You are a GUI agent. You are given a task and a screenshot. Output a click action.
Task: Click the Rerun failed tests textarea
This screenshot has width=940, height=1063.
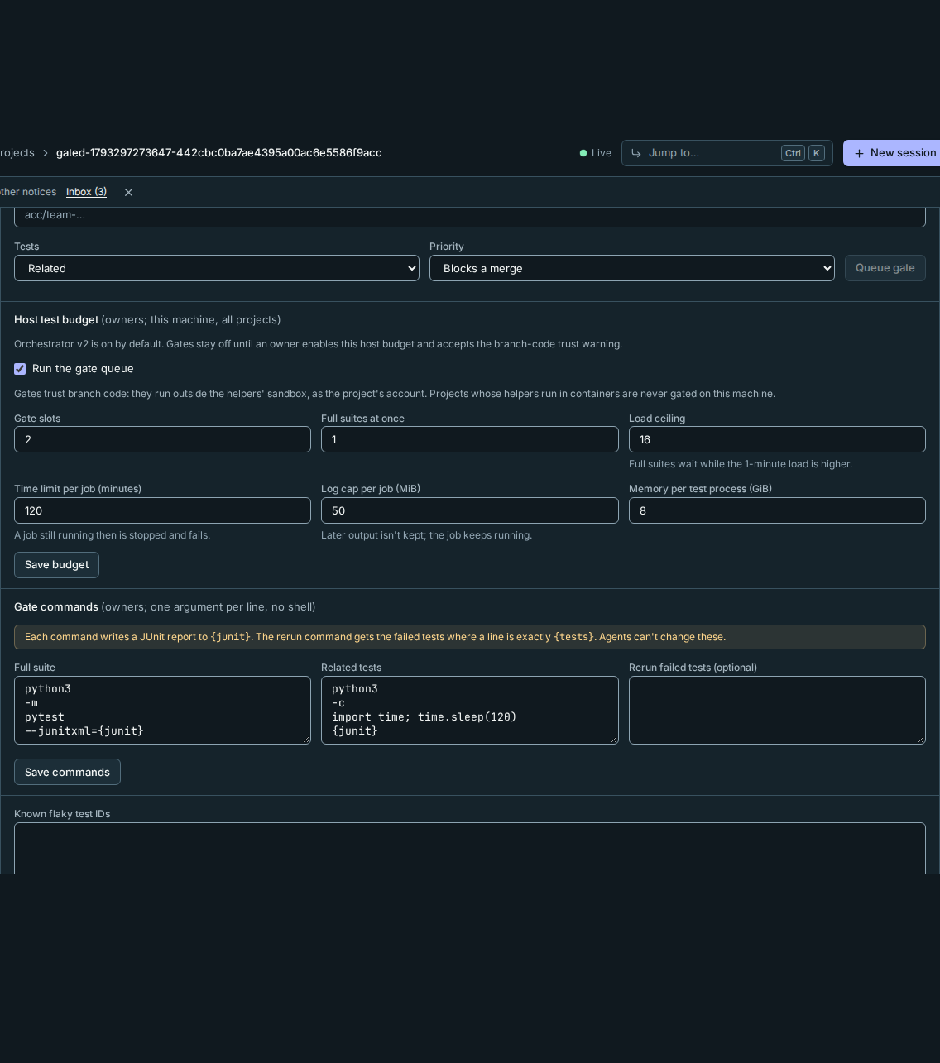(777, 710)
